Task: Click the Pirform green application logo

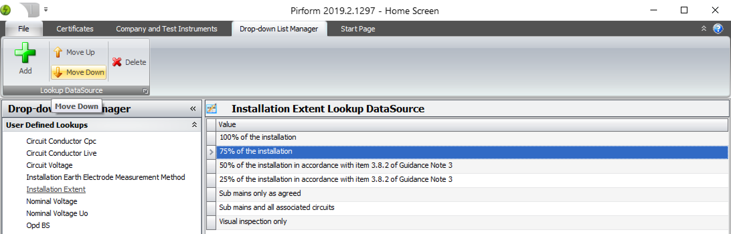Action: pos(5,10)
